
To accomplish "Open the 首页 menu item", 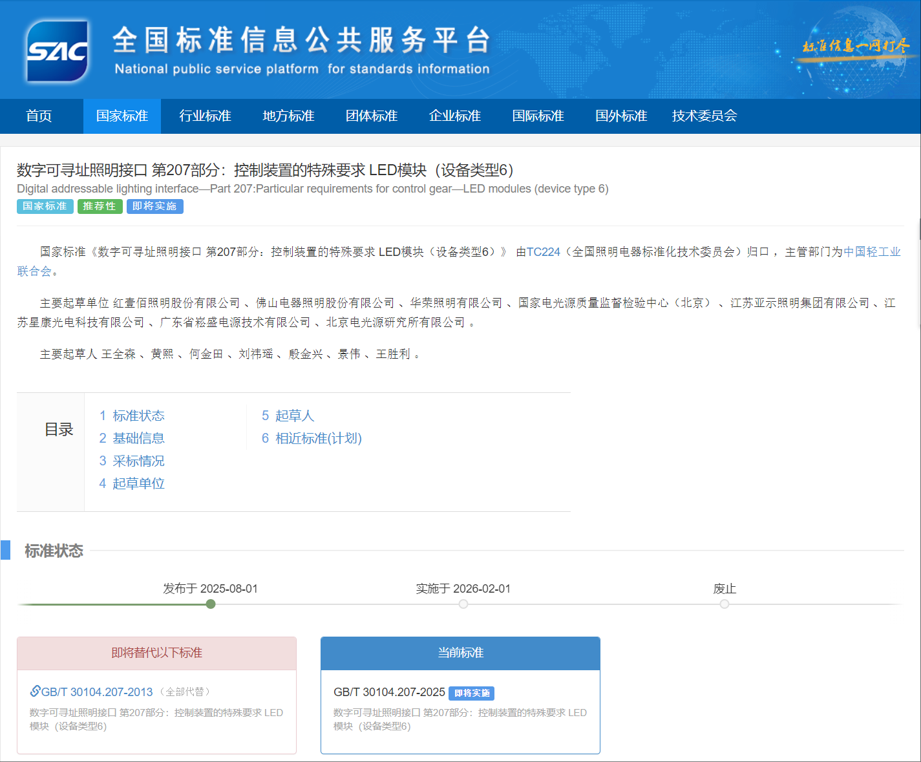I will (x=39, y=116).
